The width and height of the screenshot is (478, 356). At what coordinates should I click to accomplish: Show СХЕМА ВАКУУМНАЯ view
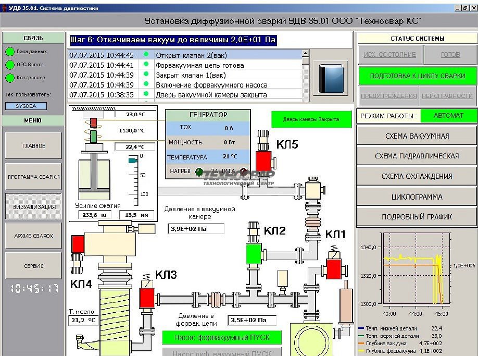pos(417,136)
